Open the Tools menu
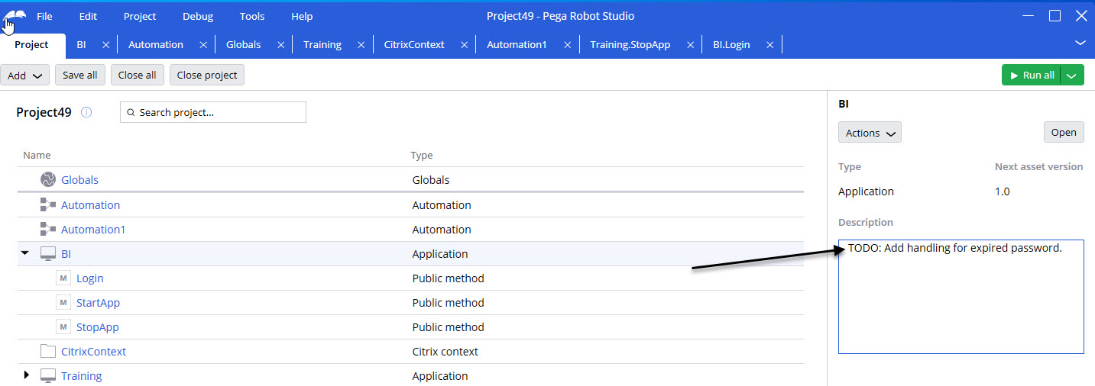Screen dimensions: 1095x386 (252, 16)
